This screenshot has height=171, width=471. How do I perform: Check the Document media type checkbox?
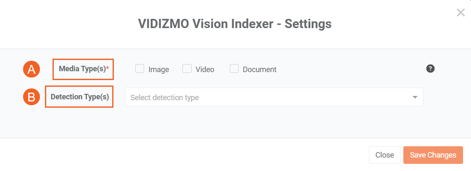click(234, 69)
